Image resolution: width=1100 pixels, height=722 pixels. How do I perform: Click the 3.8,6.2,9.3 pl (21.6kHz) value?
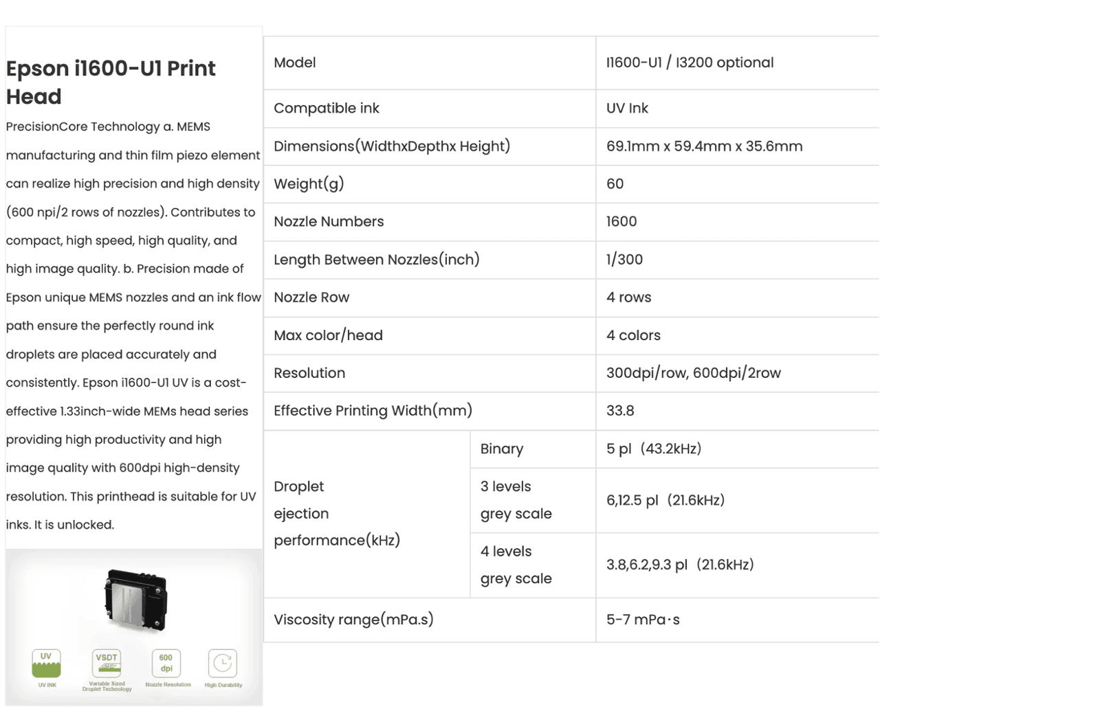(680, 565)
